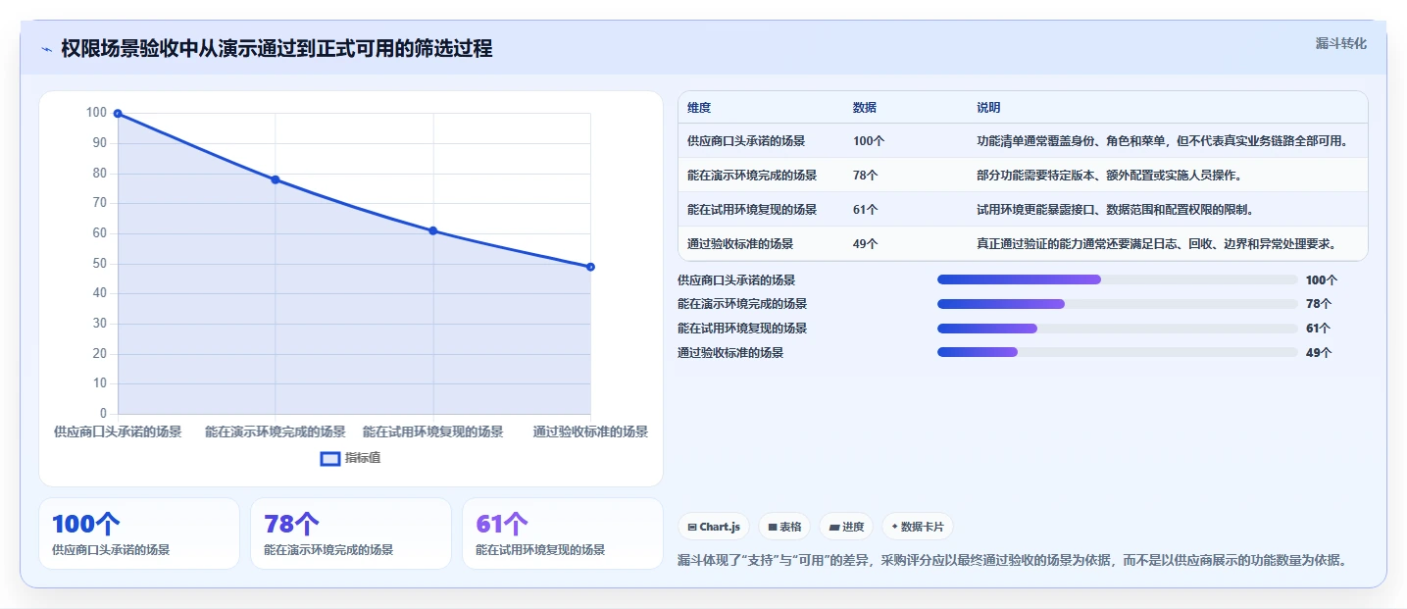Click the x-axis label 能在演示环境完成的场景
1407x609 pixels.
[276, 432]
